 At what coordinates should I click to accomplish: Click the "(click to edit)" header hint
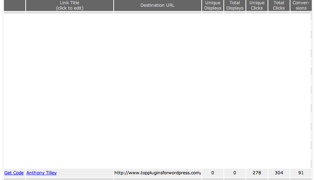pyautogui.click(x=69, y=8)
